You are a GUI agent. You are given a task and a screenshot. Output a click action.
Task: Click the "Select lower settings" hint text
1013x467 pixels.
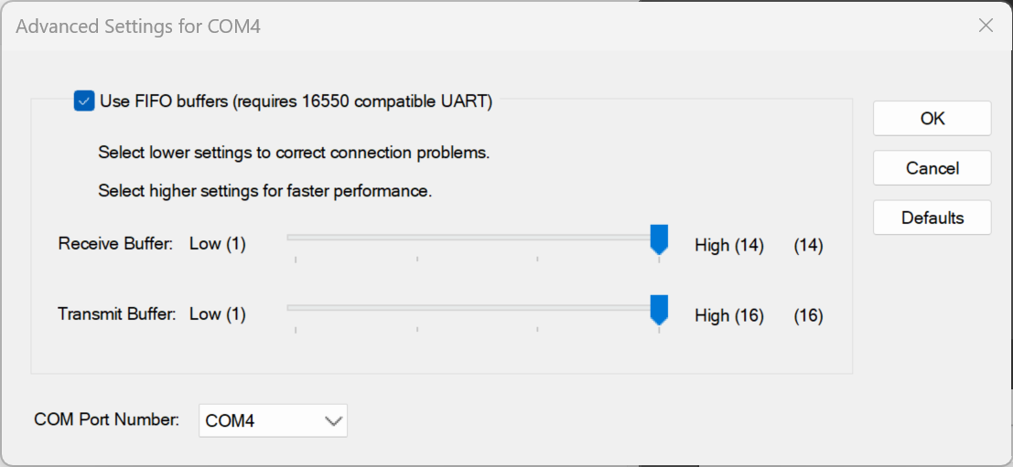coord(294,153)
